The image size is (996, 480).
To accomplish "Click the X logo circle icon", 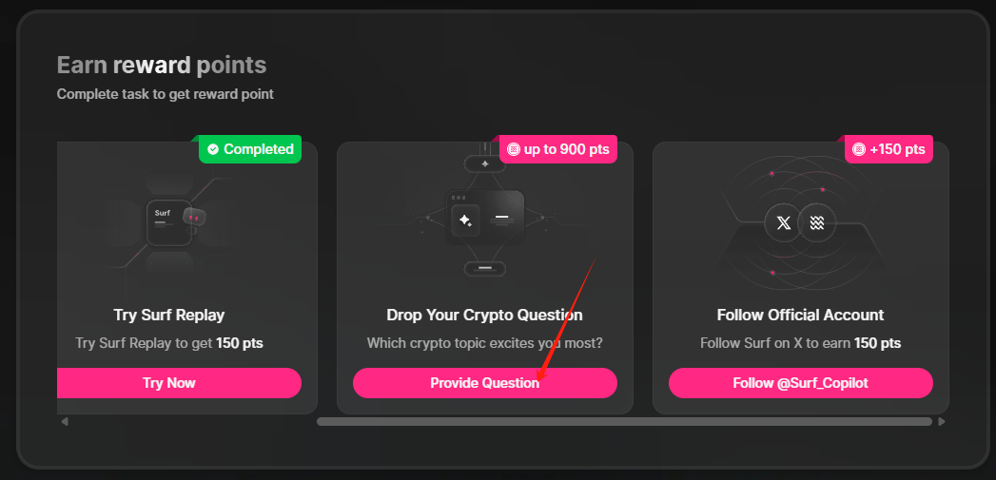I will (783, 223).
